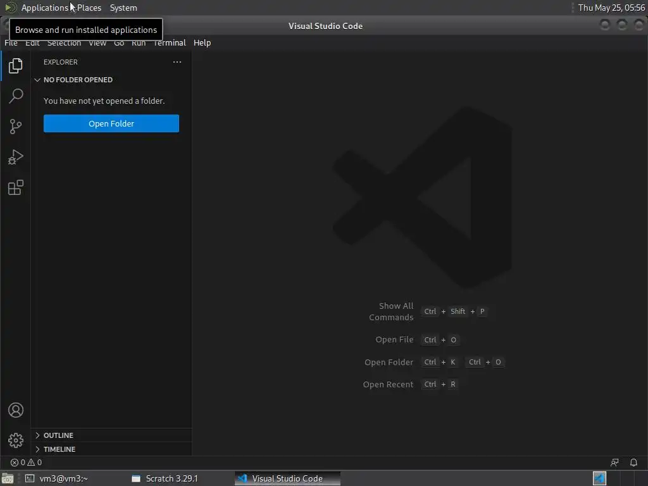Click the EXPLORER panel title
The image size is (648, 486).
coord(60,62)
